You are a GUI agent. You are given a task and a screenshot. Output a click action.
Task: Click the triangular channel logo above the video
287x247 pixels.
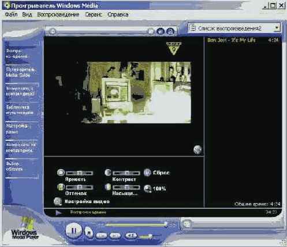point(174,48)
